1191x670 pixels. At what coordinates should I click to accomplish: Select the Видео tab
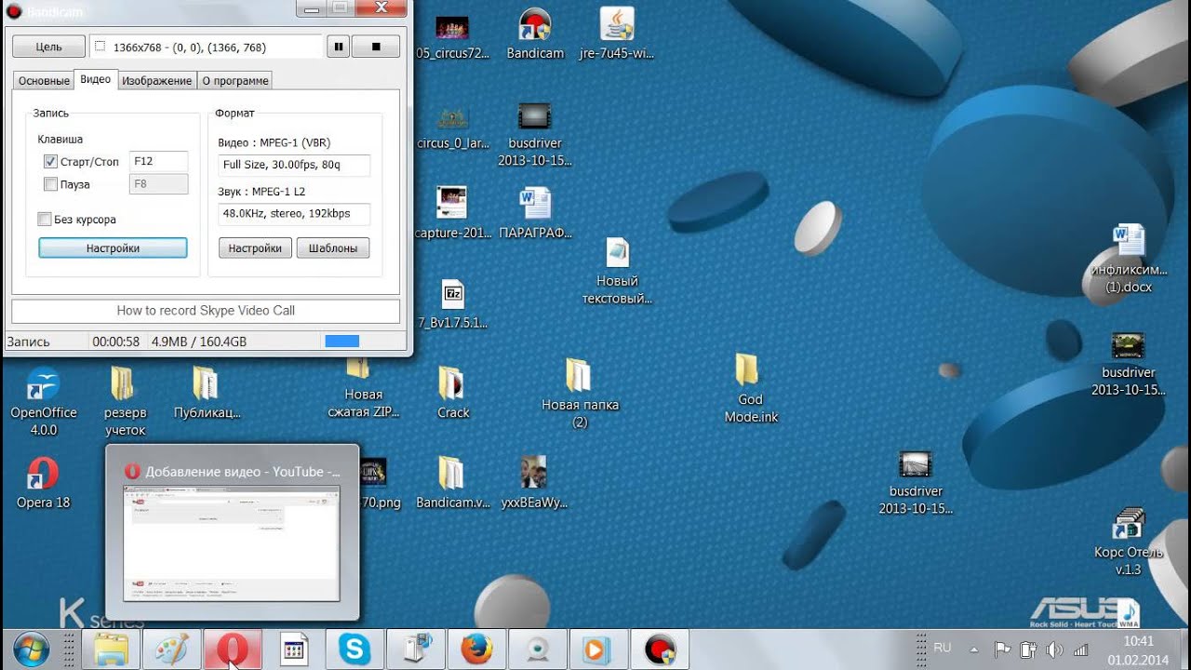click(96, 79)
